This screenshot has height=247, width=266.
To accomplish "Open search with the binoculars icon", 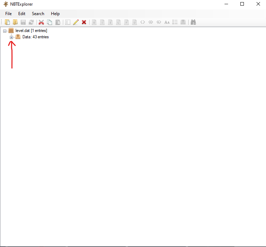I will 193,22.
